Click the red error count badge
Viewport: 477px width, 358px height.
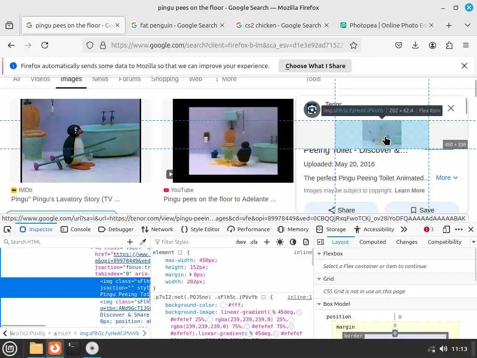429,229
